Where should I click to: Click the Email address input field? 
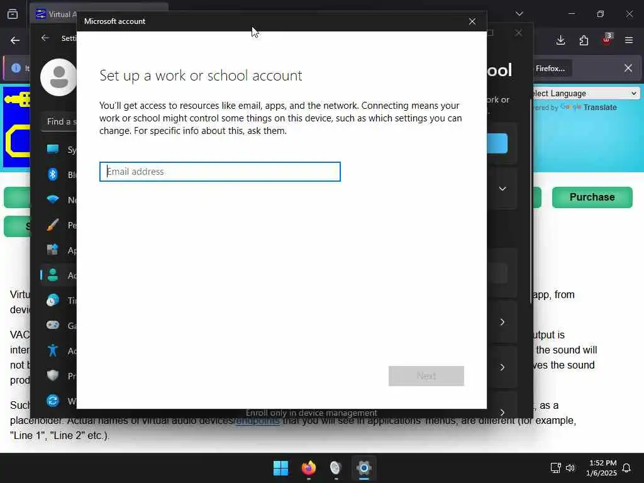click(x=219, y=172)
